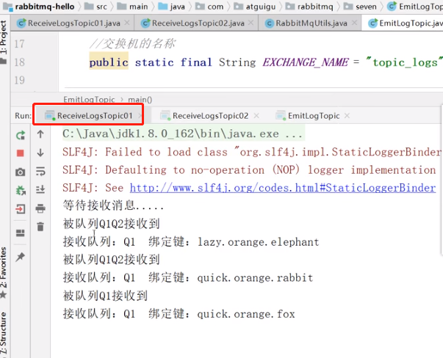
Task: Open the Structure tool window
Action: pos(4,335)
